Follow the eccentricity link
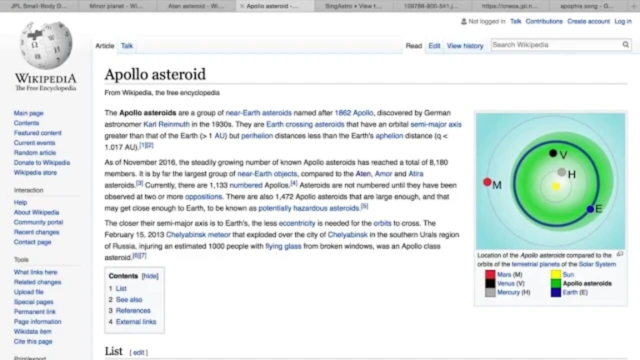The width and height of the screenshot is (640, 360). [297, 223]
